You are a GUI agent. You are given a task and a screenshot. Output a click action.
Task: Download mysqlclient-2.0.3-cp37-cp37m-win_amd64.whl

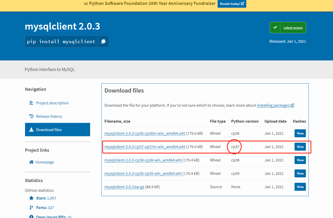pos(145,147)
